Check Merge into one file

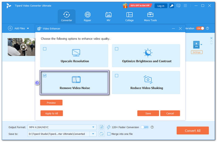pyautogui.click(x=109, y=134)
